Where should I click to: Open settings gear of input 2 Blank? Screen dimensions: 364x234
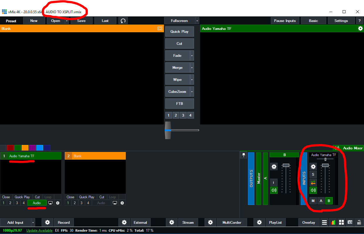[122, 203]
